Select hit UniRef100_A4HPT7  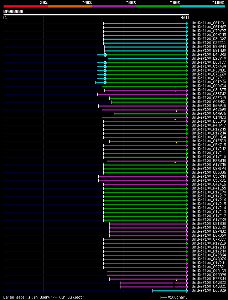tap(209, 125)
